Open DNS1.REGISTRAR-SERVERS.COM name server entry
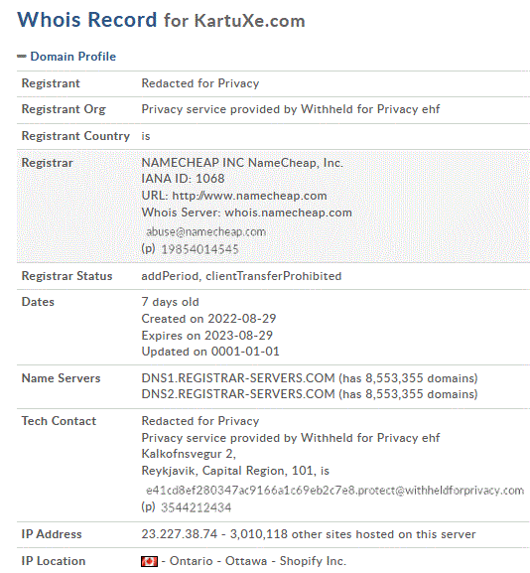The height and width of the screenshot is (573, 530). (238, 377)
